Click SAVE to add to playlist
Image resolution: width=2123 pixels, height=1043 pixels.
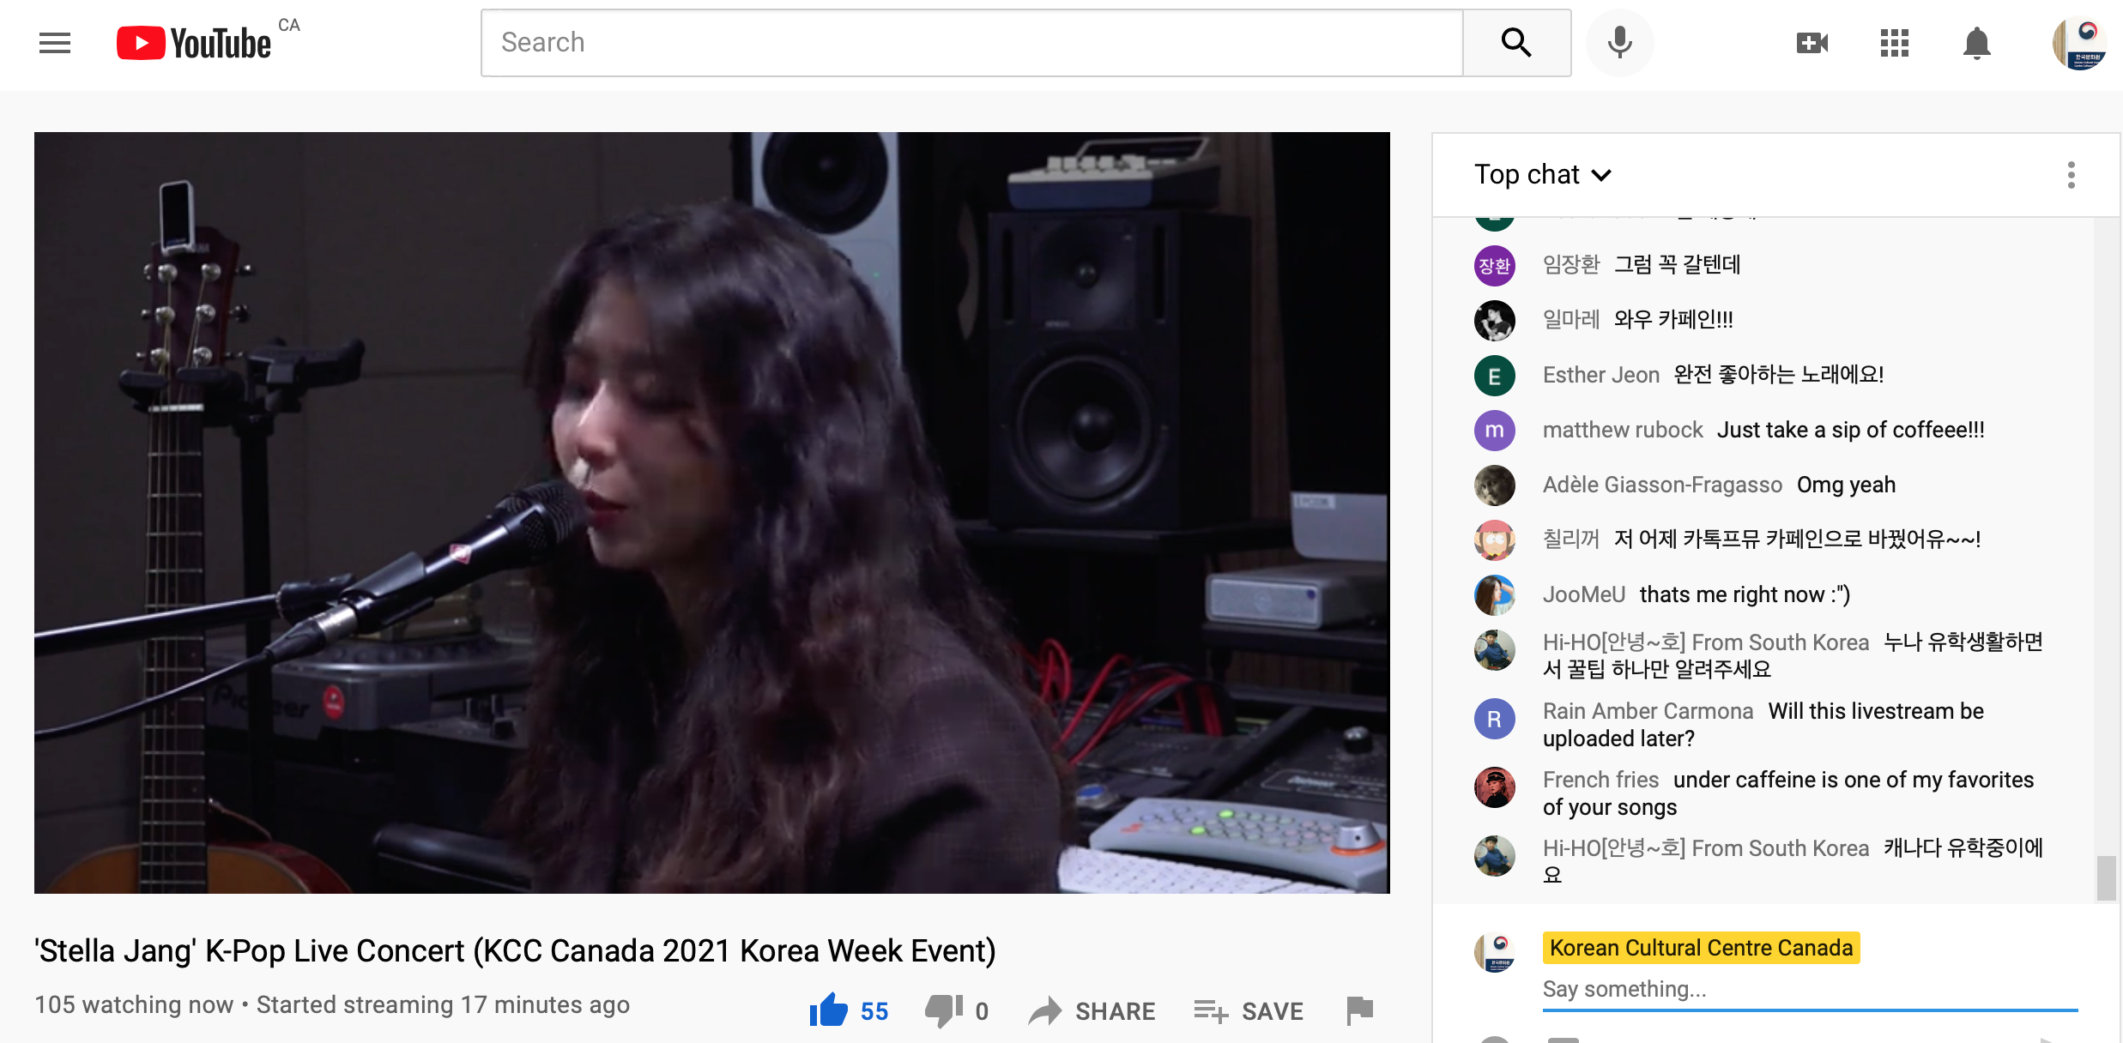(x=1249, y=1011)
